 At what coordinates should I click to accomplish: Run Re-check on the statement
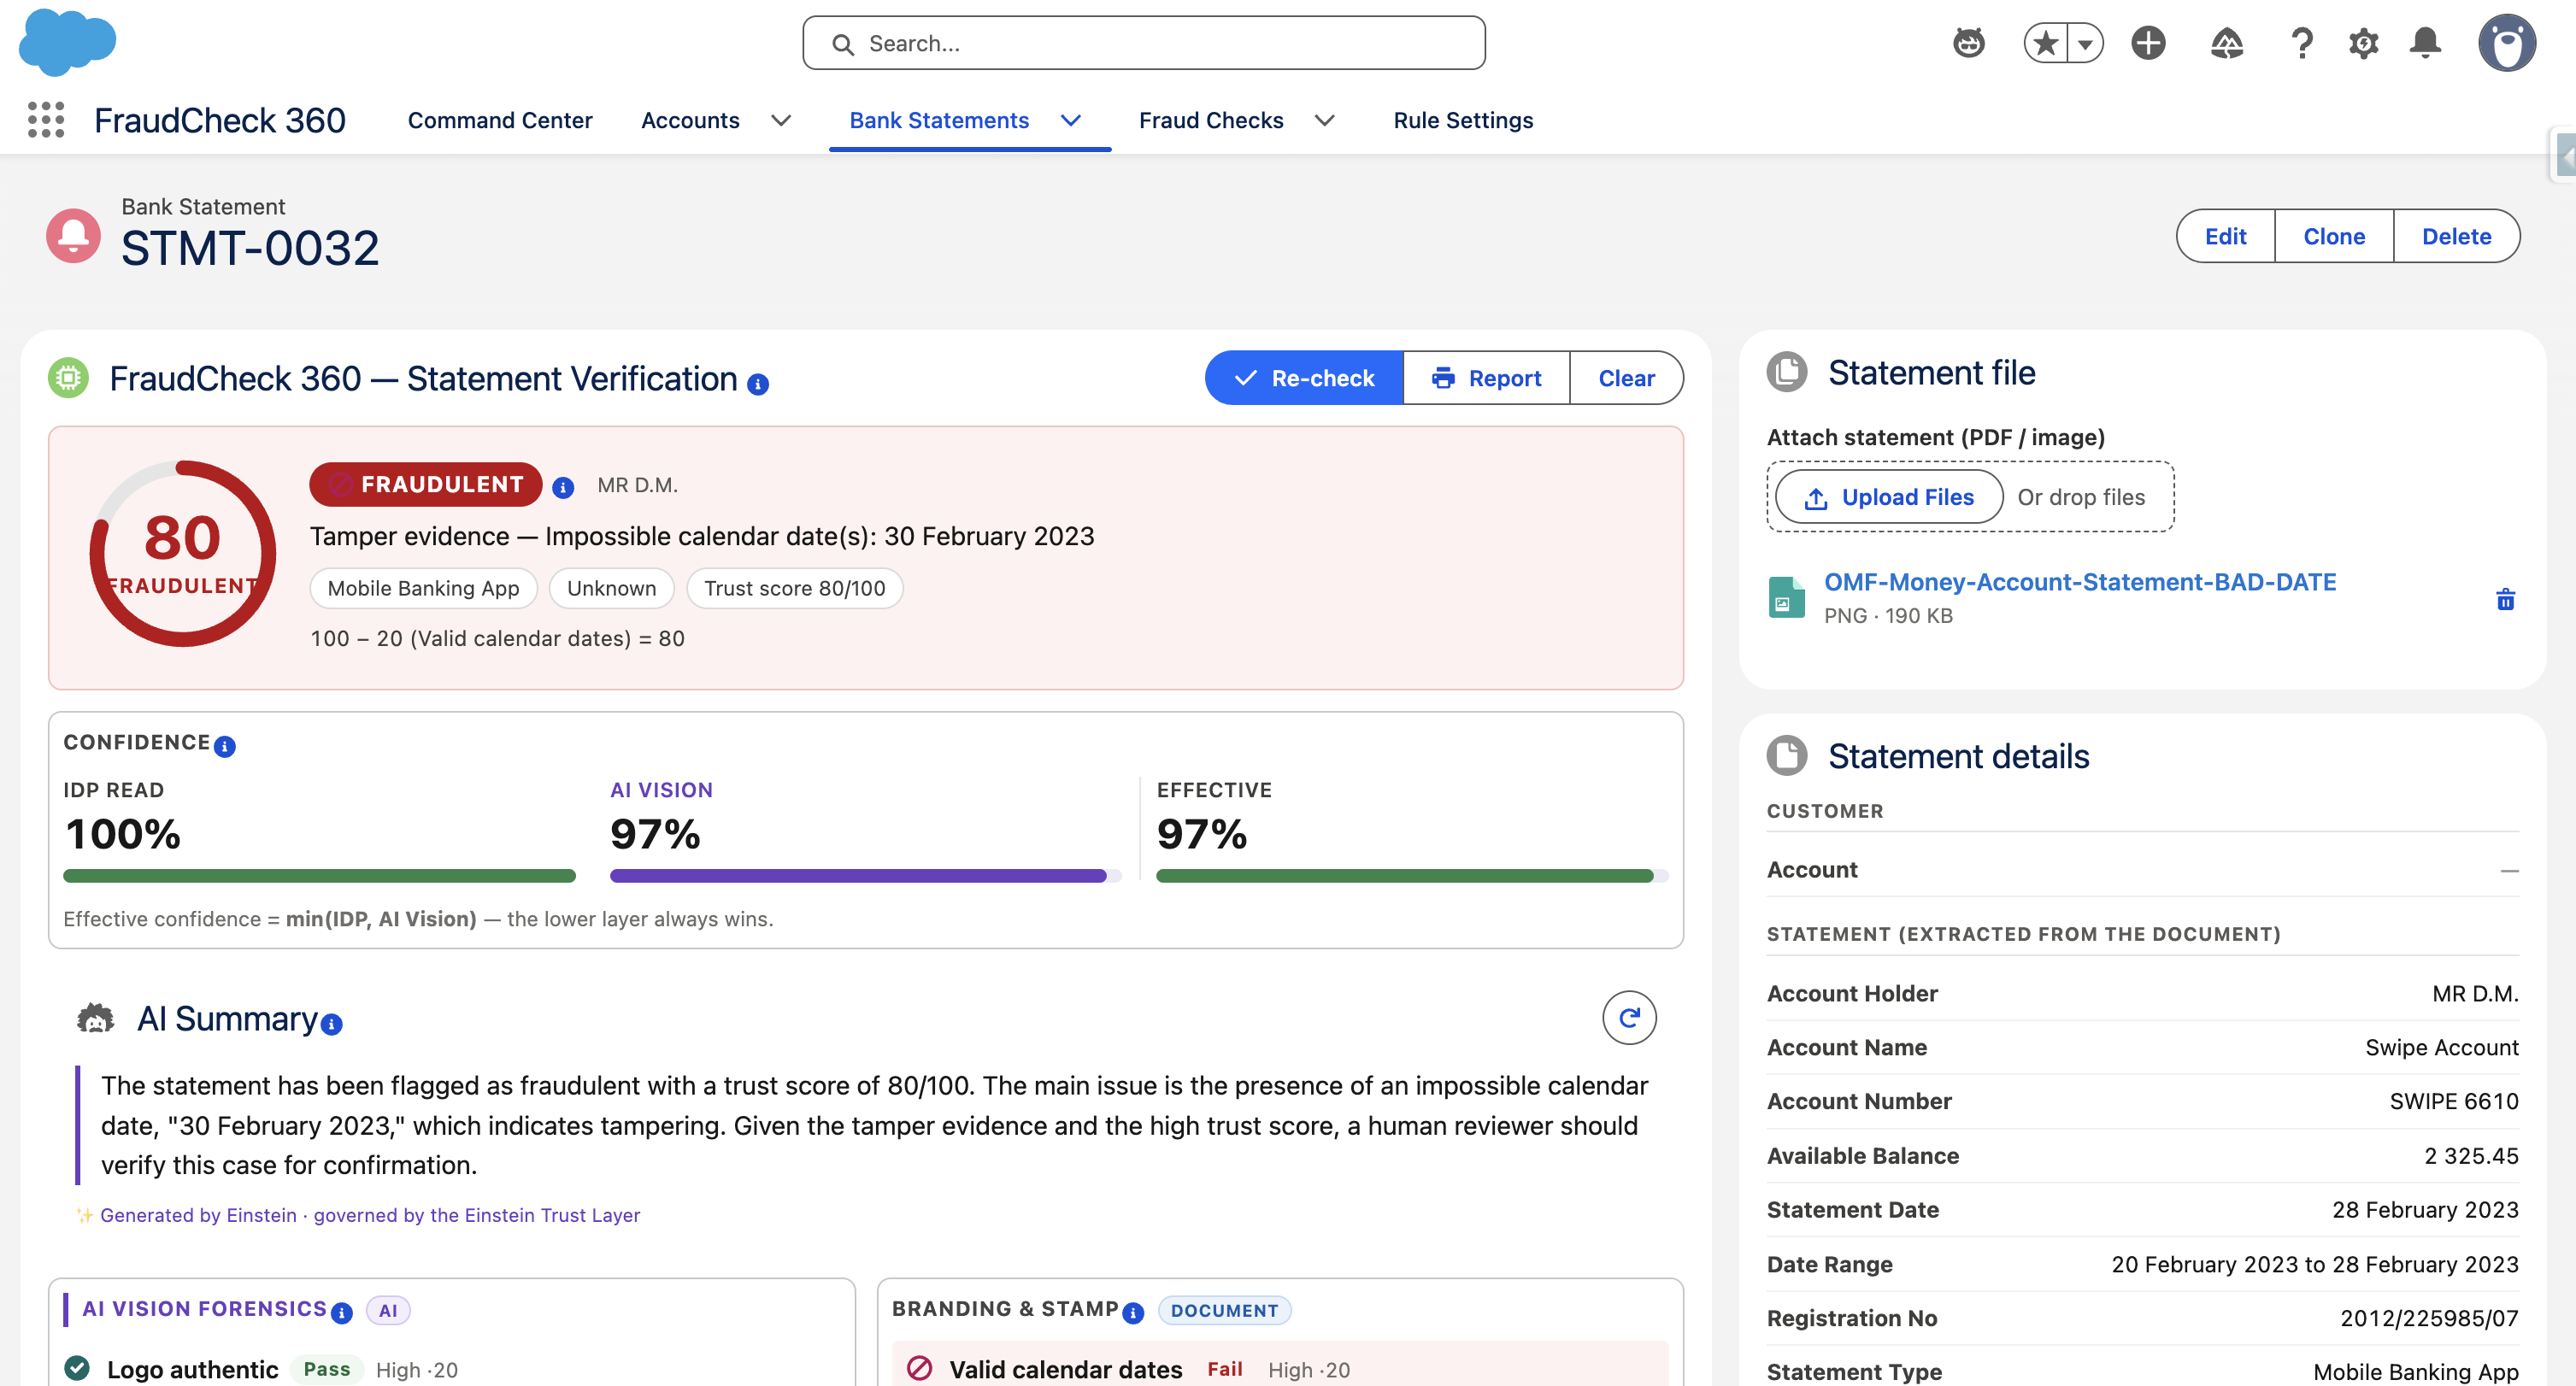tap(1304, 378)
